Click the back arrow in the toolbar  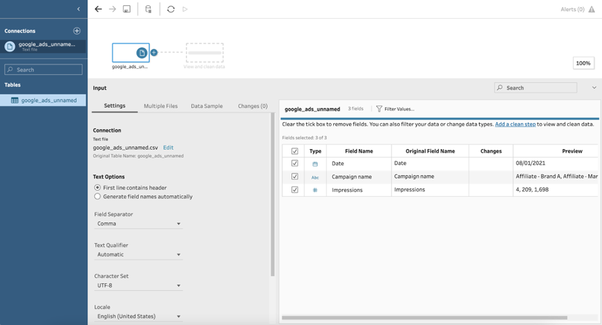point(98,9)
